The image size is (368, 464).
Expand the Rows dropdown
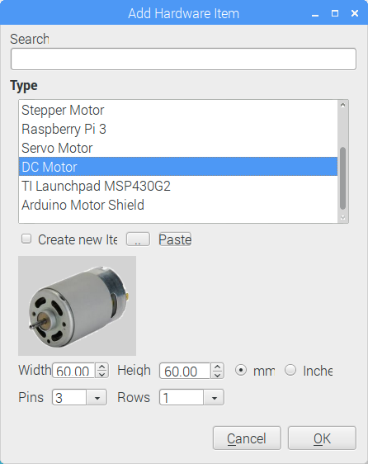point(214,397)
